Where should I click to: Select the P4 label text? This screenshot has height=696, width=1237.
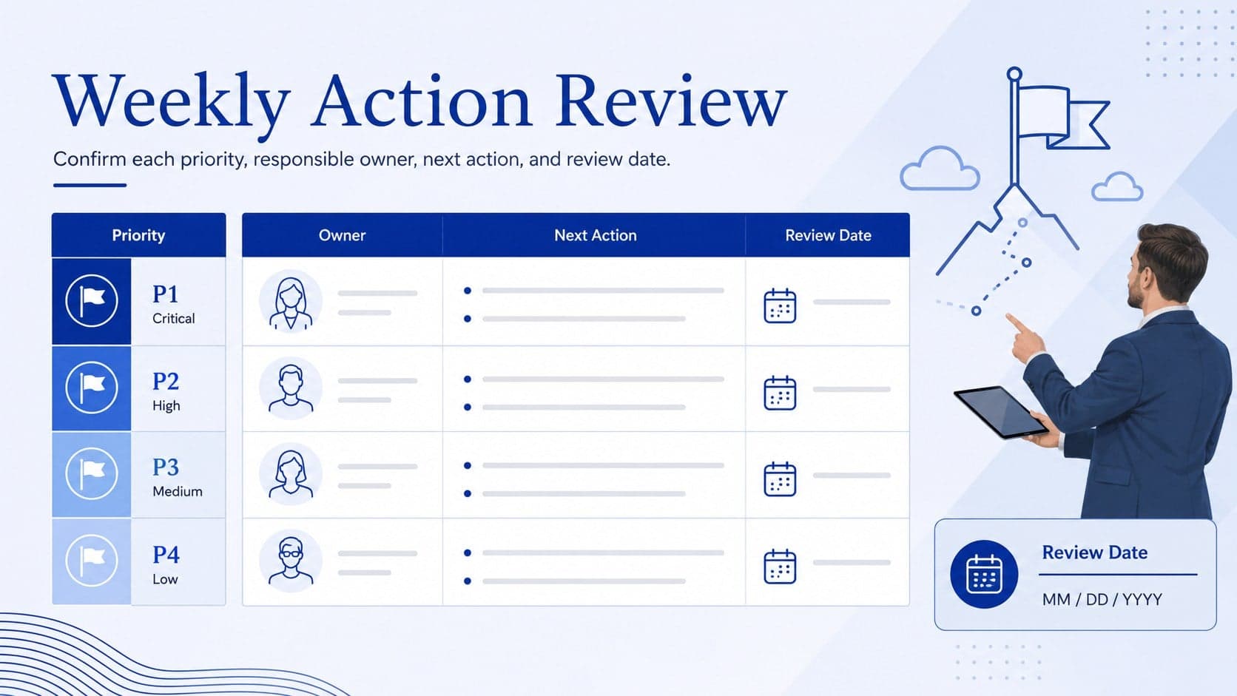click(166, 555)
